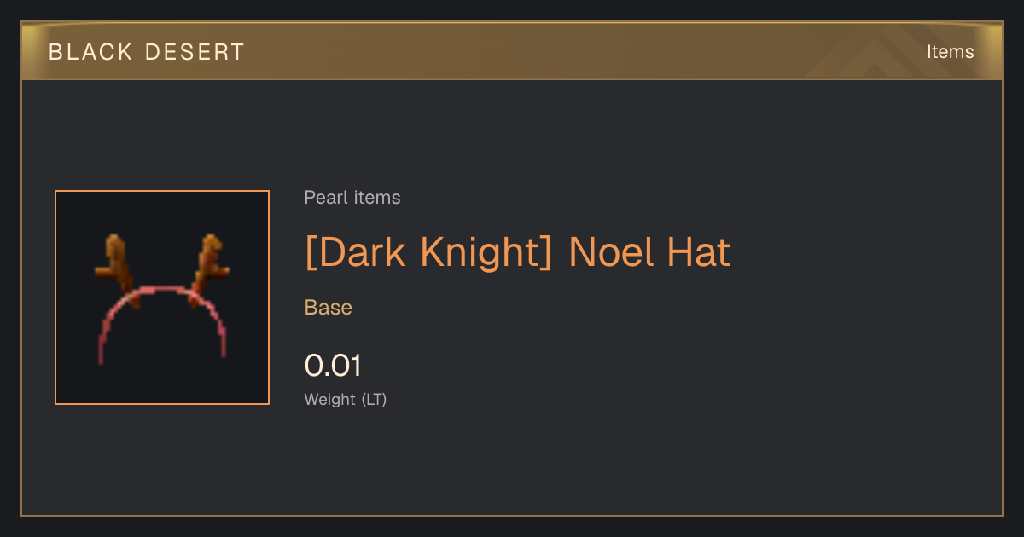
Task: Click the Noel Hat reindeer antler item icon
Action: point(162,297)
